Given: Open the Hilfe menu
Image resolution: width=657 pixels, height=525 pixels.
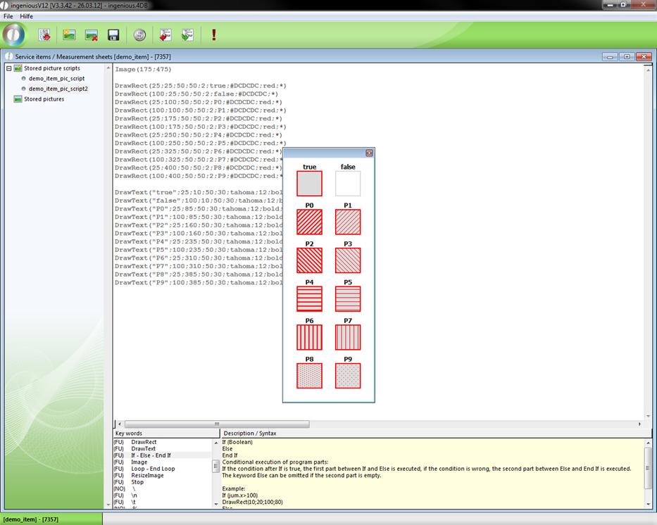Looking at the screenshot, I should click(x=26, y=16).
